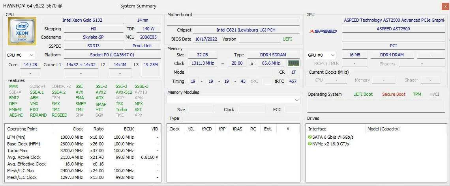Click the 467 tRFC timing field
Image resolution: width=450 pixels, height=186 pixels.
293,81
